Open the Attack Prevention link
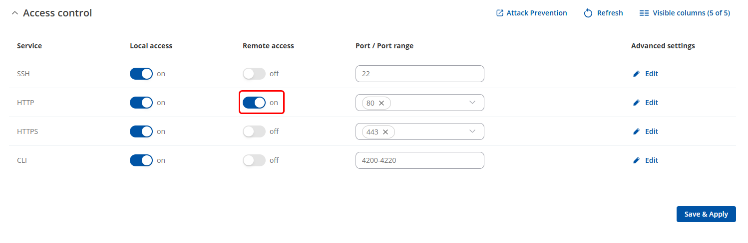The height and width of the screenshot is (243, 748). pyautogui.click(x=536, y=13)
